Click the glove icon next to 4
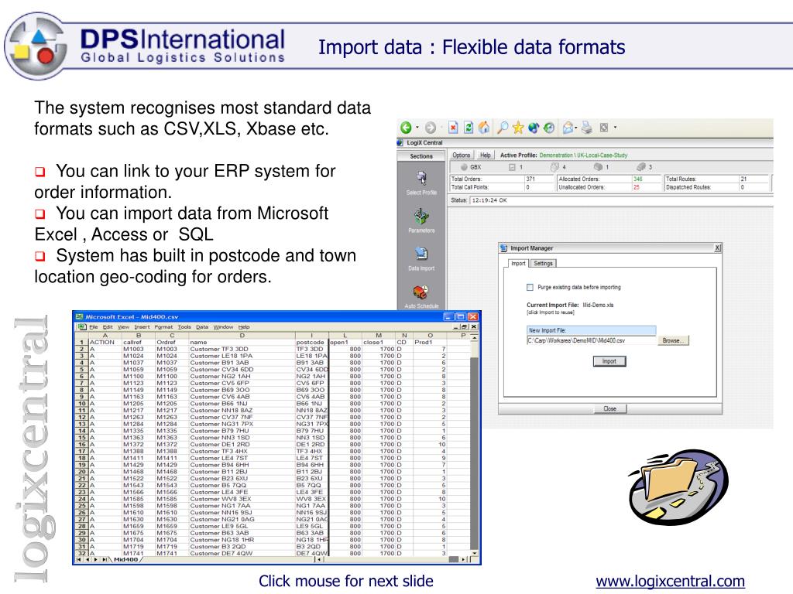Viewport: 793px width, 594px height. coord(554,167)
